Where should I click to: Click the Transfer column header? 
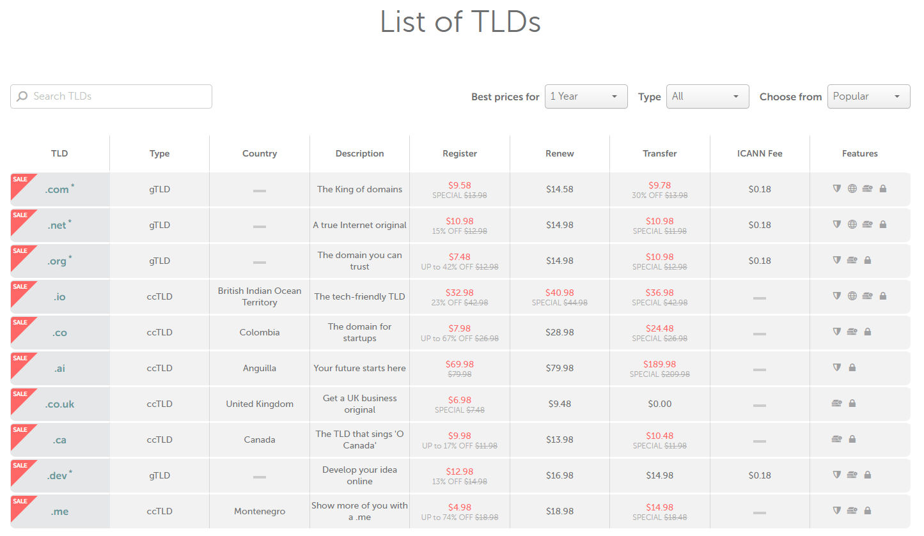pos(659,153)
